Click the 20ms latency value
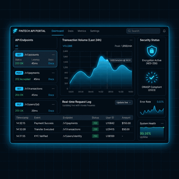The height and width of the screenshot is (179, 179). pyautogui.click(x=35, y=111)
